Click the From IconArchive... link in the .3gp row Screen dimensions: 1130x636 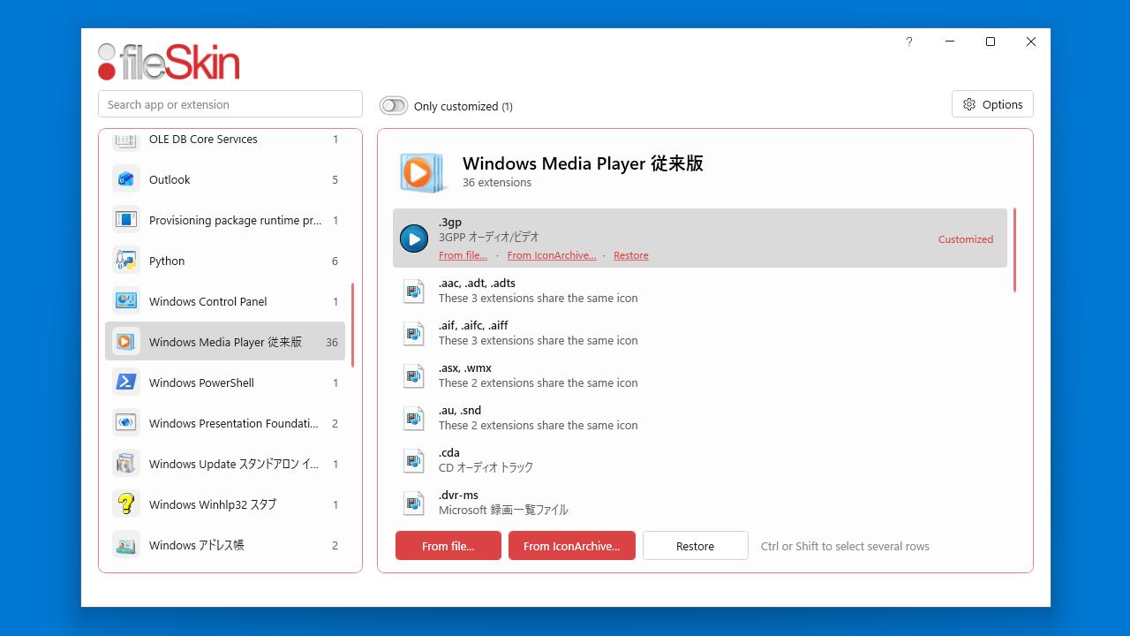tap(552, 255)
